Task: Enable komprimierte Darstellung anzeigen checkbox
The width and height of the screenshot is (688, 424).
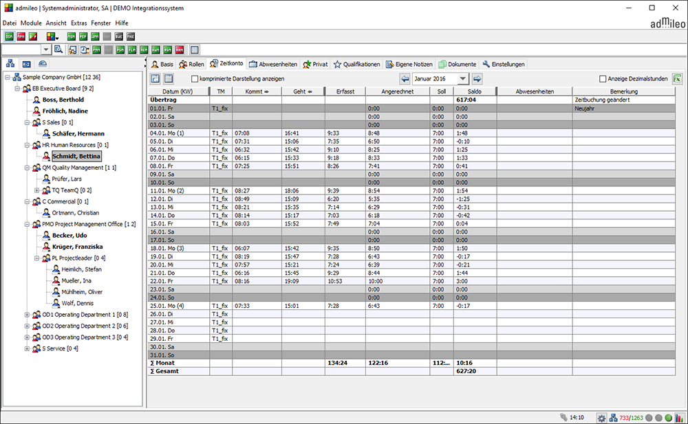Action: click(x=195, y=79)
